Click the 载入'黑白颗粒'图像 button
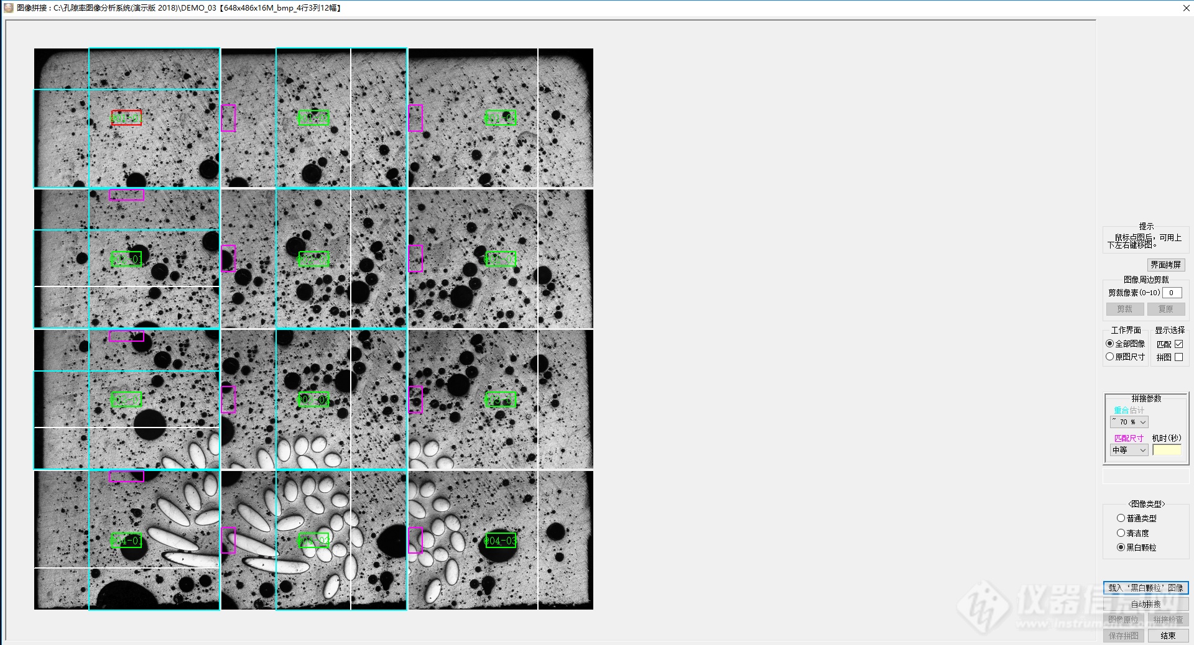Viewport: 1194px width, 645px height. [x=1145, y=588]
